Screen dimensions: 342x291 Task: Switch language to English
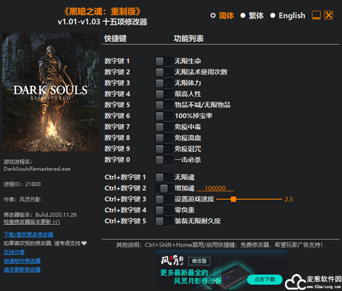273,15
